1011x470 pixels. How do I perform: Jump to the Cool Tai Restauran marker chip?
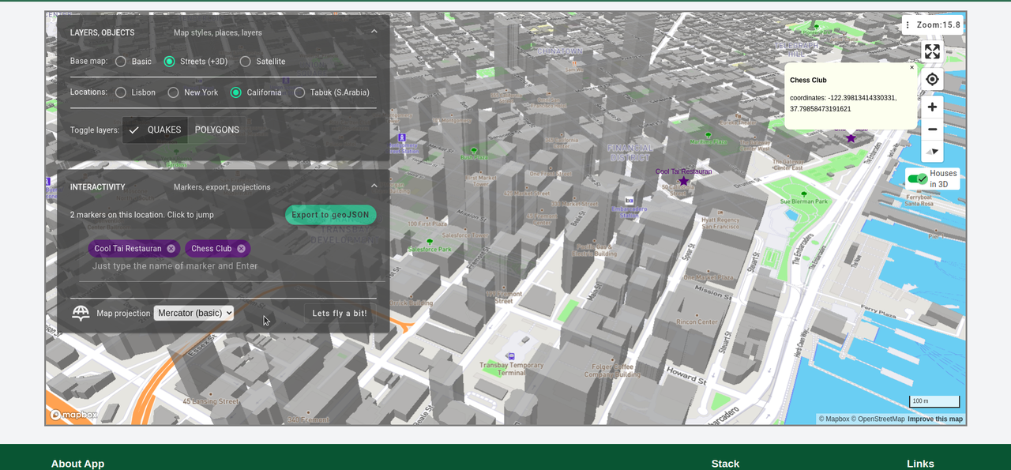click(x=127, y=248)
